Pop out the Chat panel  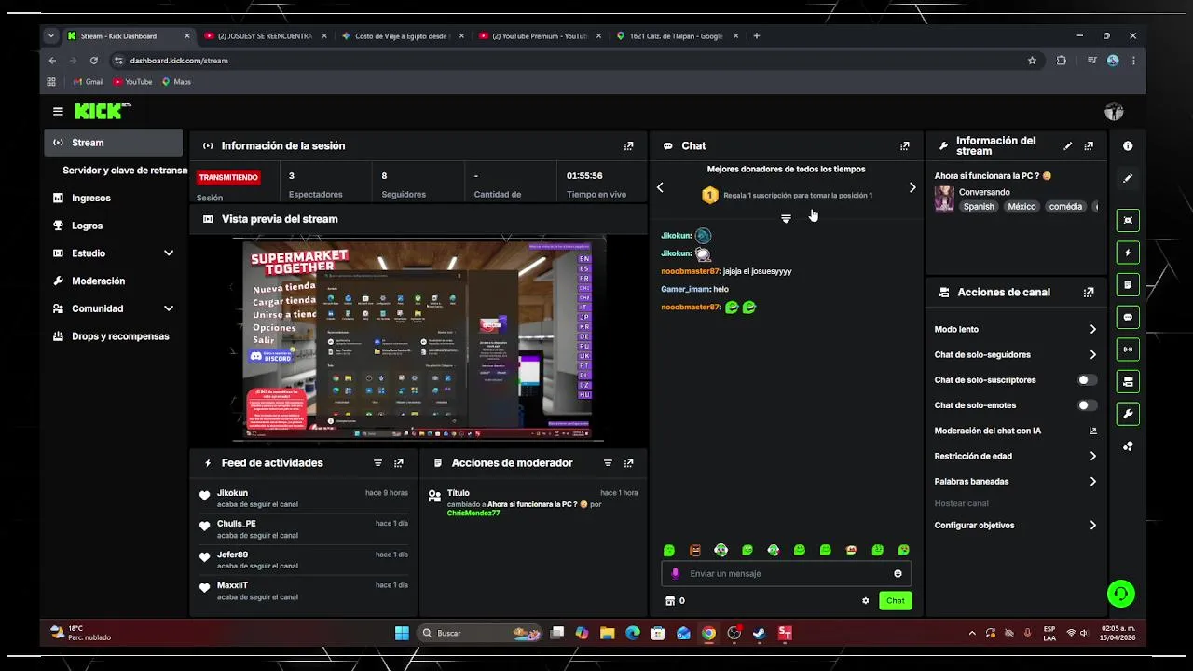click(905, 146)
